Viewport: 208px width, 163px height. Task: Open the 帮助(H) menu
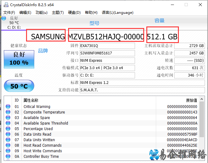point(91,13)
